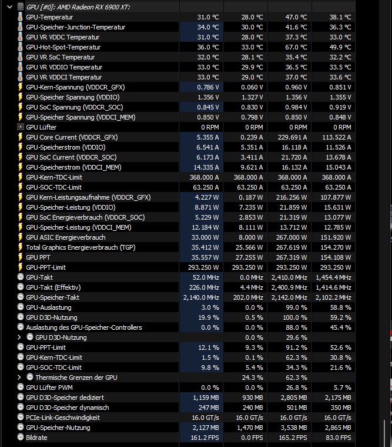This screenshot has width=392, height=447.
Task: Click thermometer icon of GPU-Speicher-Junction-Temperatur
Action: (20, 27)
